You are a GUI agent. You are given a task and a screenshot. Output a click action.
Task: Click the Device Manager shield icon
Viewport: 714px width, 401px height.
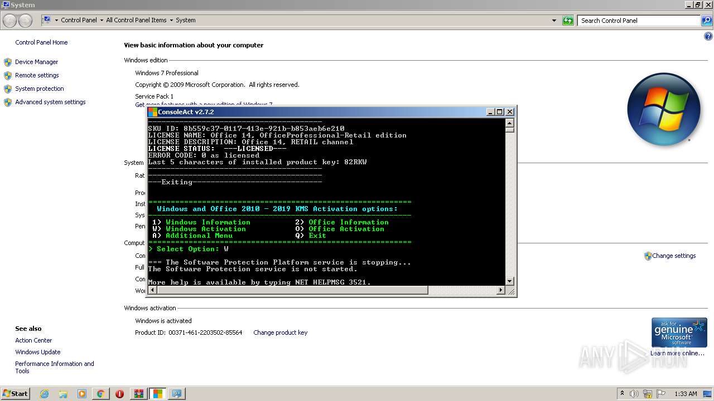(x=8, y=62)
